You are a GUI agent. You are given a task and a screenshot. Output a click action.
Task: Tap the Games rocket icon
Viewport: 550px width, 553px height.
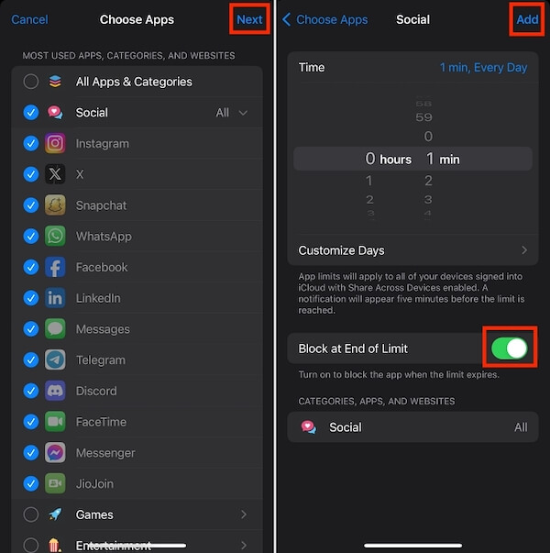pos(55,514)
